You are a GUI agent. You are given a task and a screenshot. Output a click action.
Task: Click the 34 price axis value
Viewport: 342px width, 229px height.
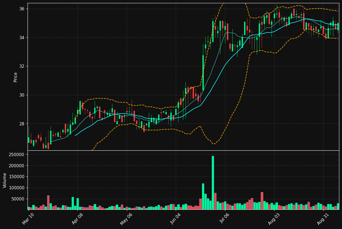[x=22, y=38]
